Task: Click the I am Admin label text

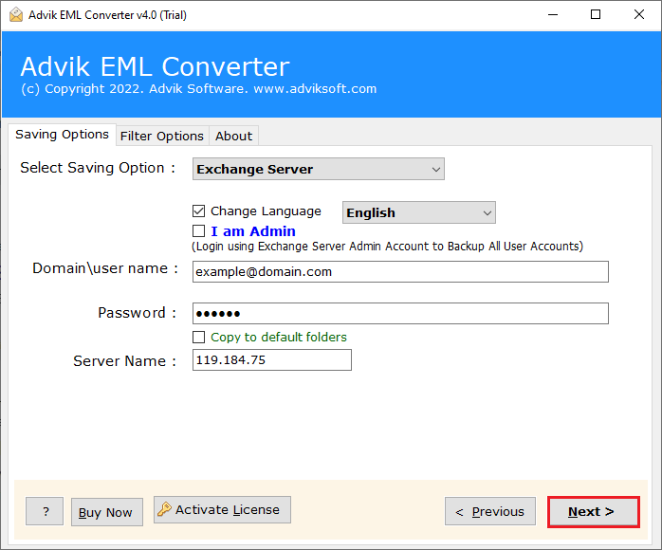Action: click(253, 231)
